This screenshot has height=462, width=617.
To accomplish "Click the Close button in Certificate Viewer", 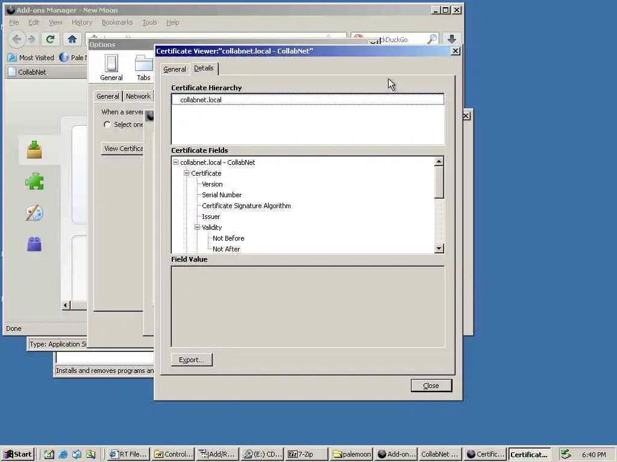I will pyautogui.click(x=431, y=386).
